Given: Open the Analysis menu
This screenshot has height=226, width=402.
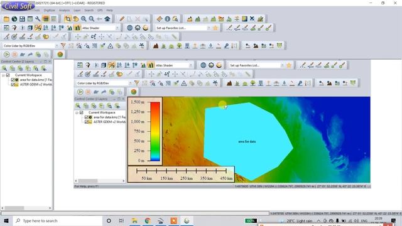Looking at the screenshot, I should [64, 10].
